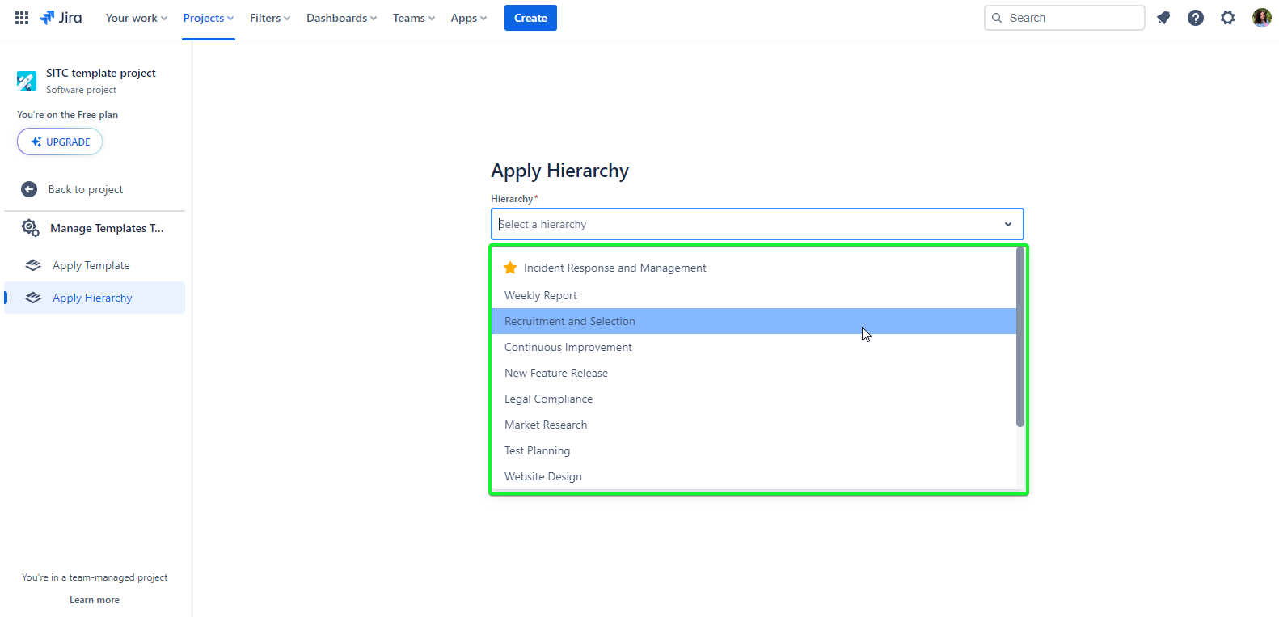The image size is (1279, 617).
Task: Expand the Filters dropdown menu
Action: (x=269, y=18)
